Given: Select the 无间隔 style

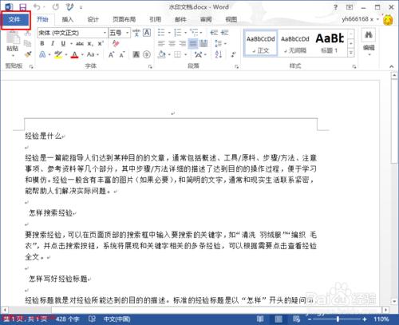Looking at the screenshot, I should coord(295,43).
